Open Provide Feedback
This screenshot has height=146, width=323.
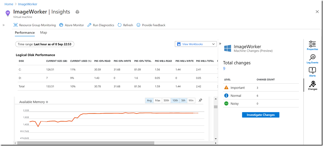[151, 25]
